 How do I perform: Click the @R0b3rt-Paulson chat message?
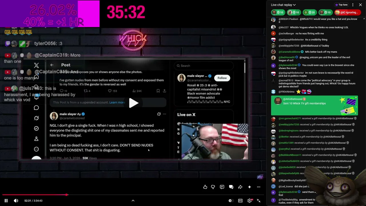pos(315,20)
